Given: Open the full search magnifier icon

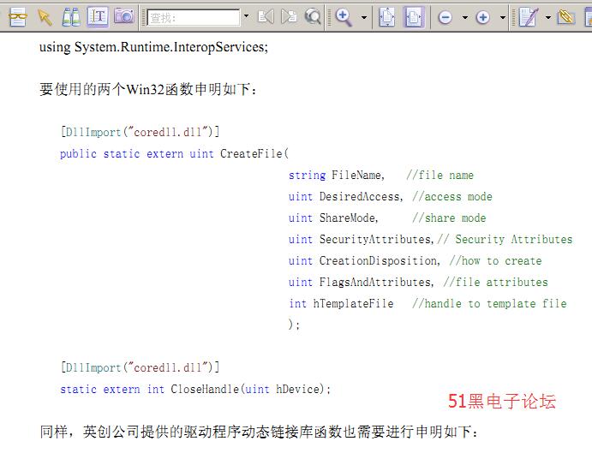Looking at the screenshot, I should pyautogui.click(x=313, y=17).
